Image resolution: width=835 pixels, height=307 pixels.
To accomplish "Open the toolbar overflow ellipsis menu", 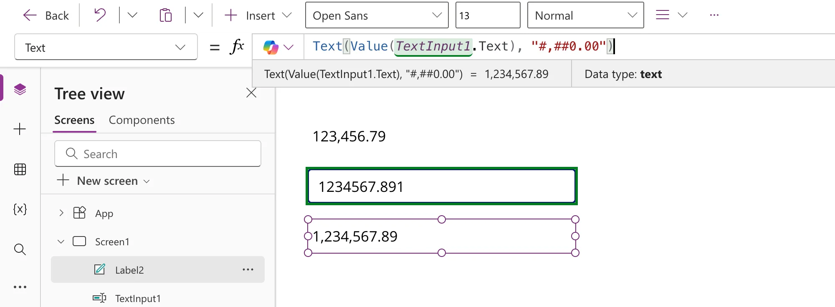I will [714, 15].
